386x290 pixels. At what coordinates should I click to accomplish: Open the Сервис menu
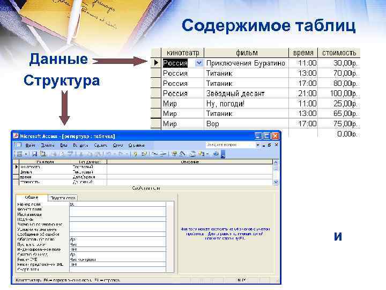tap(100, 145)
